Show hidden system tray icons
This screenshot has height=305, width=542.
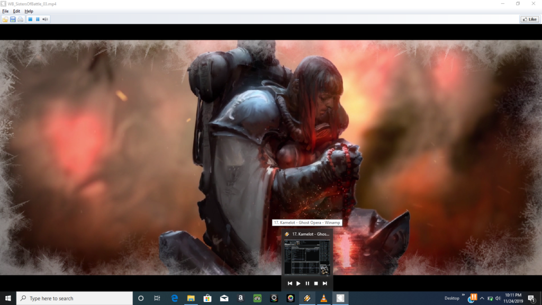point(482,298)
